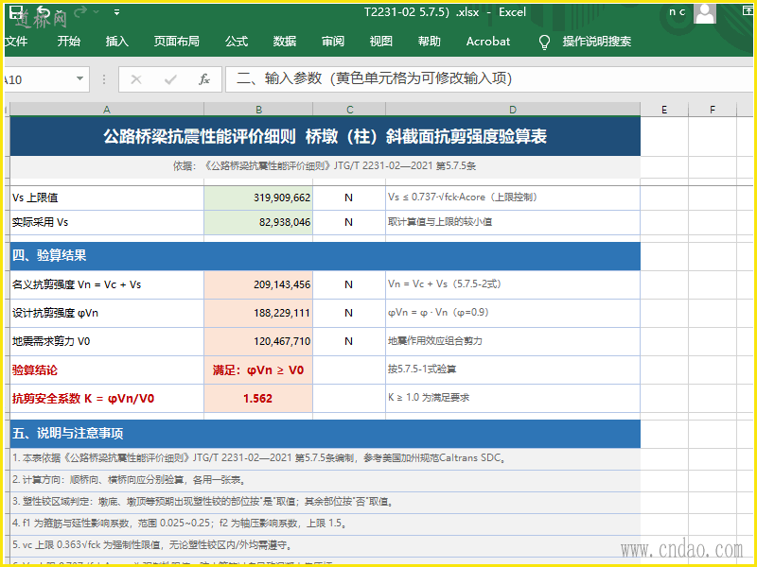Open the 文件 menu tab

(x=16, y=42)
